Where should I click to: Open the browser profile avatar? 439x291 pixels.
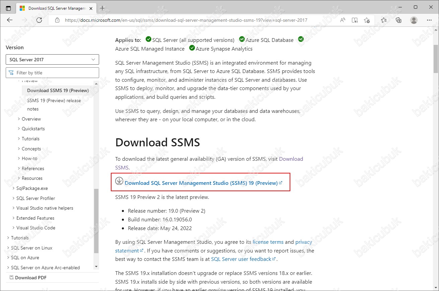(x=414, y=20)
